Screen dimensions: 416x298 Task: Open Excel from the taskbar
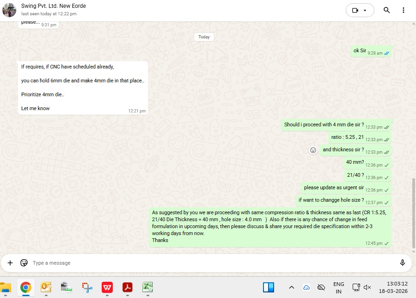pos(147,287)
